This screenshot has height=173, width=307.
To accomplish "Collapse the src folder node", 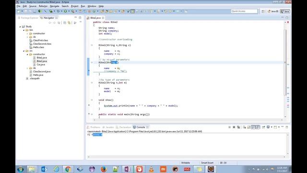I will click(24, 51).
